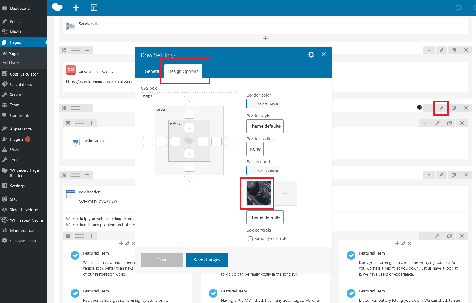Edit the Testimonials row with pencil icon

(441, 108)
